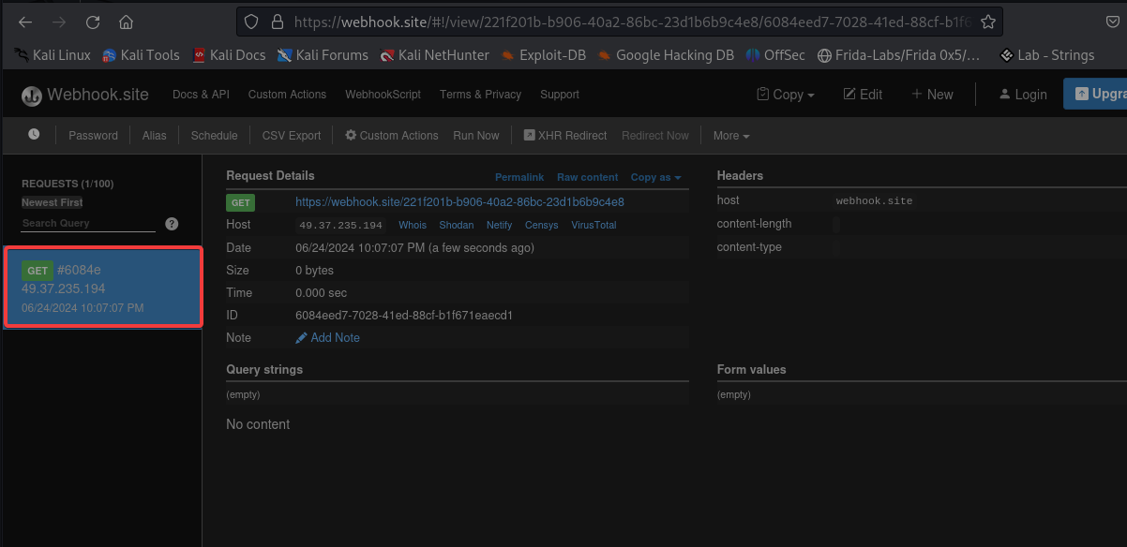Click the Permalink link
This screenshot has width=1127, height=547.
click(x=519, y=177)
